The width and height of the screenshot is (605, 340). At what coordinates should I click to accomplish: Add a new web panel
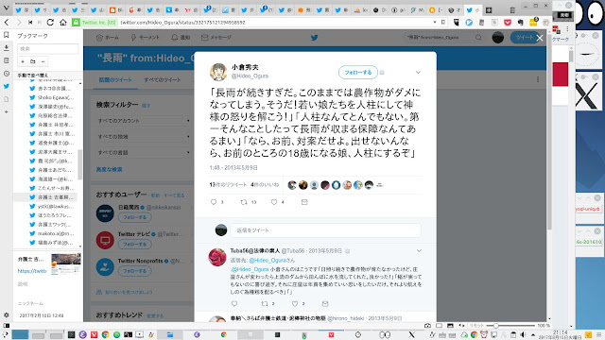7,111
